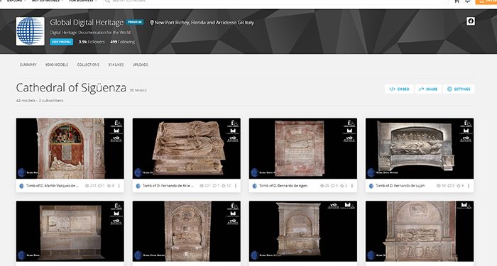This screenshot has height=266, width=497.
Task: Switch to the Collections tab
Action: click(x=88, y=65)
